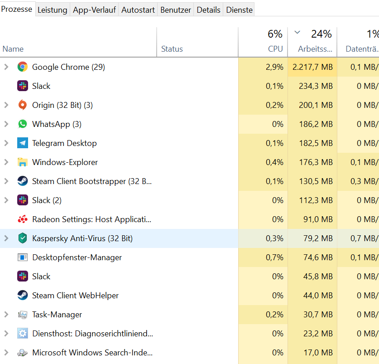Screen dimensions: 379x364
Task: Switch to the Prozesse tab
Action: pos(17,9)
